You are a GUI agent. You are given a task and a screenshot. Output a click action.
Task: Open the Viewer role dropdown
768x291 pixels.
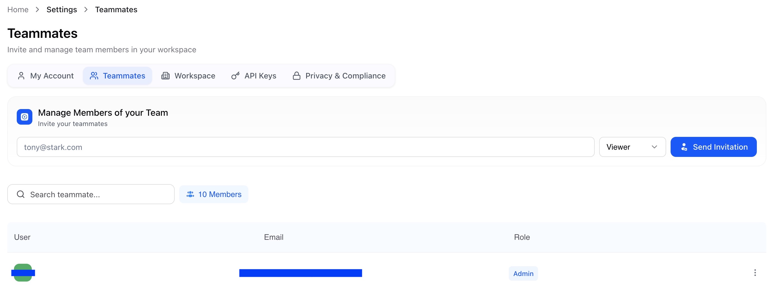pos(632,147)
